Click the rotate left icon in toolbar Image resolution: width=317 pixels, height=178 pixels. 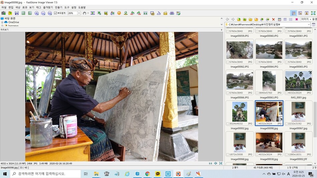(132, 13)
